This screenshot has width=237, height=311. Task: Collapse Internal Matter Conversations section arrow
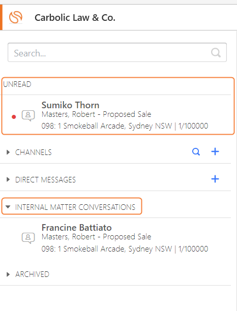coord(8,207)
